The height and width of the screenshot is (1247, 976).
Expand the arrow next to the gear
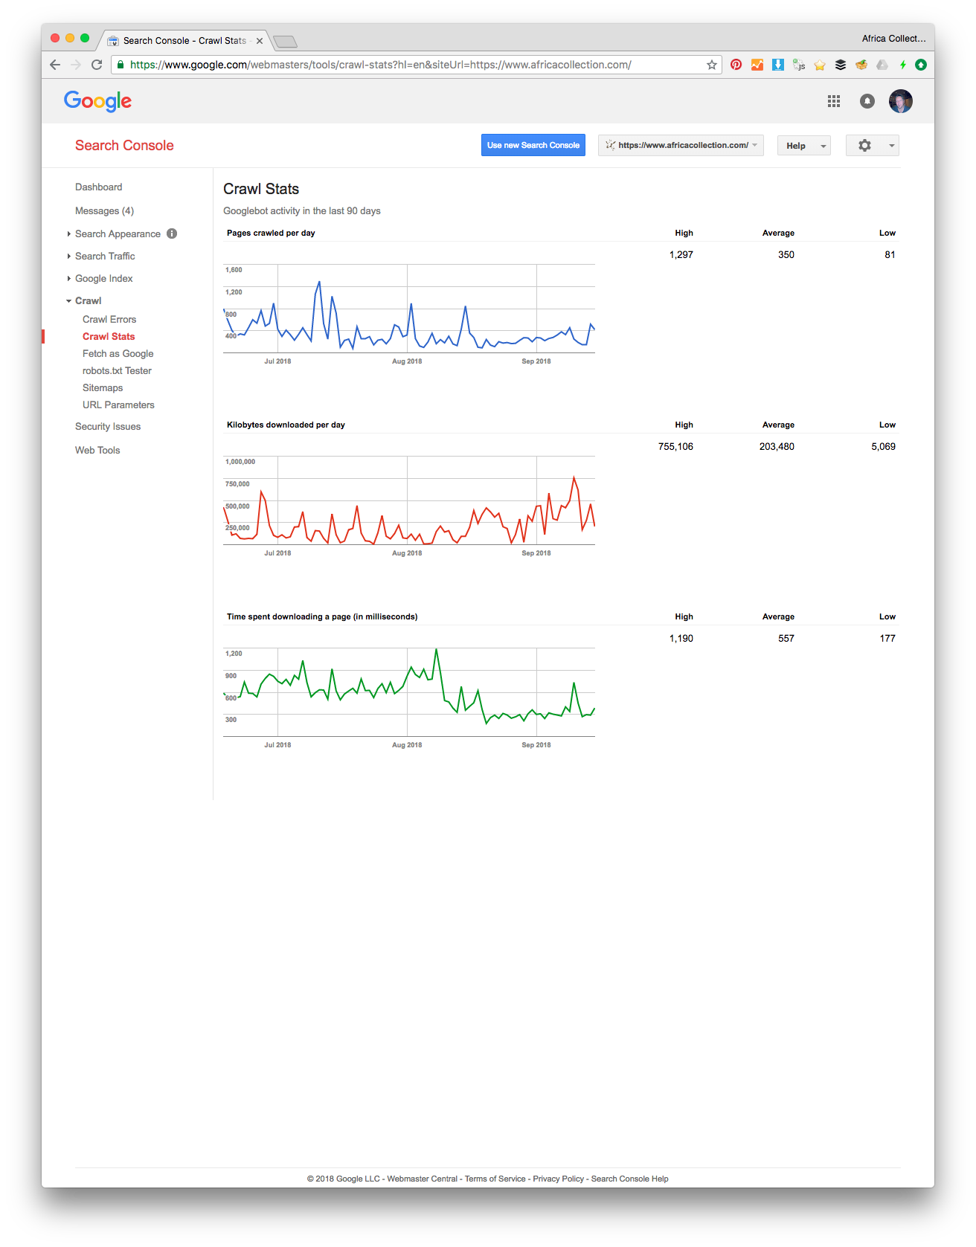[x=891, y=146]
